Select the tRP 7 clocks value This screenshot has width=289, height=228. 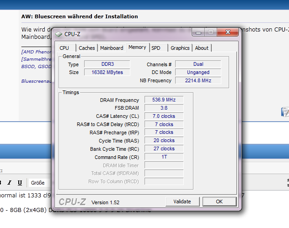pos(164,132)
